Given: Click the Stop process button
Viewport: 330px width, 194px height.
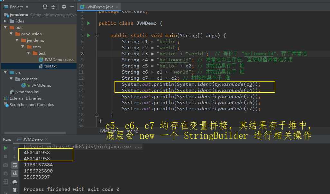Looking at the screenshot, I should [x=6, y=156].
